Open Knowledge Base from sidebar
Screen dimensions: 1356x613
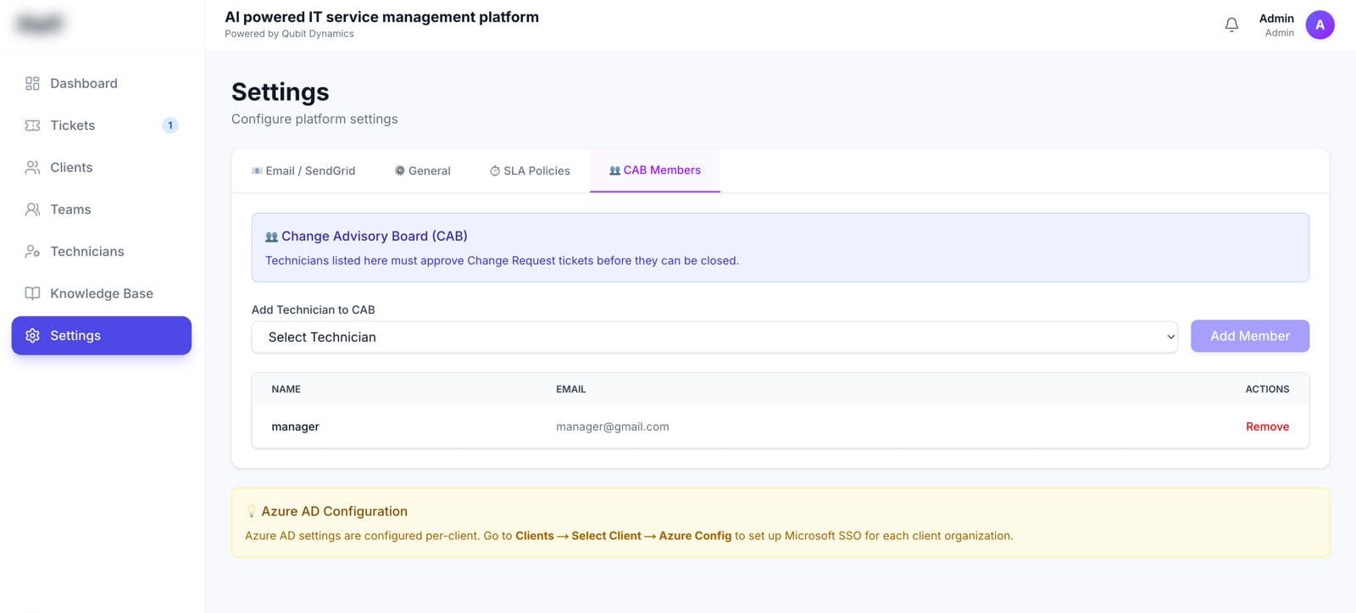click(x=102, y=293)
